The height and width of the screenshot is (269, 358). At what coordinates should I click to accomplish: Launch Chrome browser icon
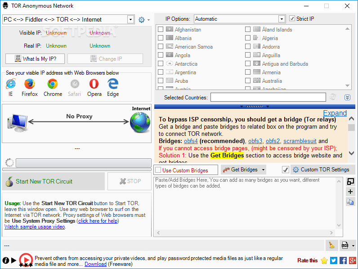pyautogui.click(x=53, y=84)
